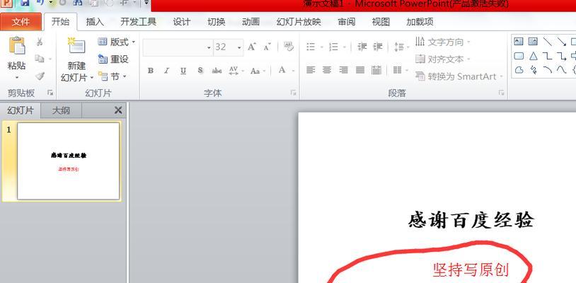Open the Character Spacing (AV) dropdown
Image resolution: width=576 pixels, height=283 pixels.
pos(236,71)
